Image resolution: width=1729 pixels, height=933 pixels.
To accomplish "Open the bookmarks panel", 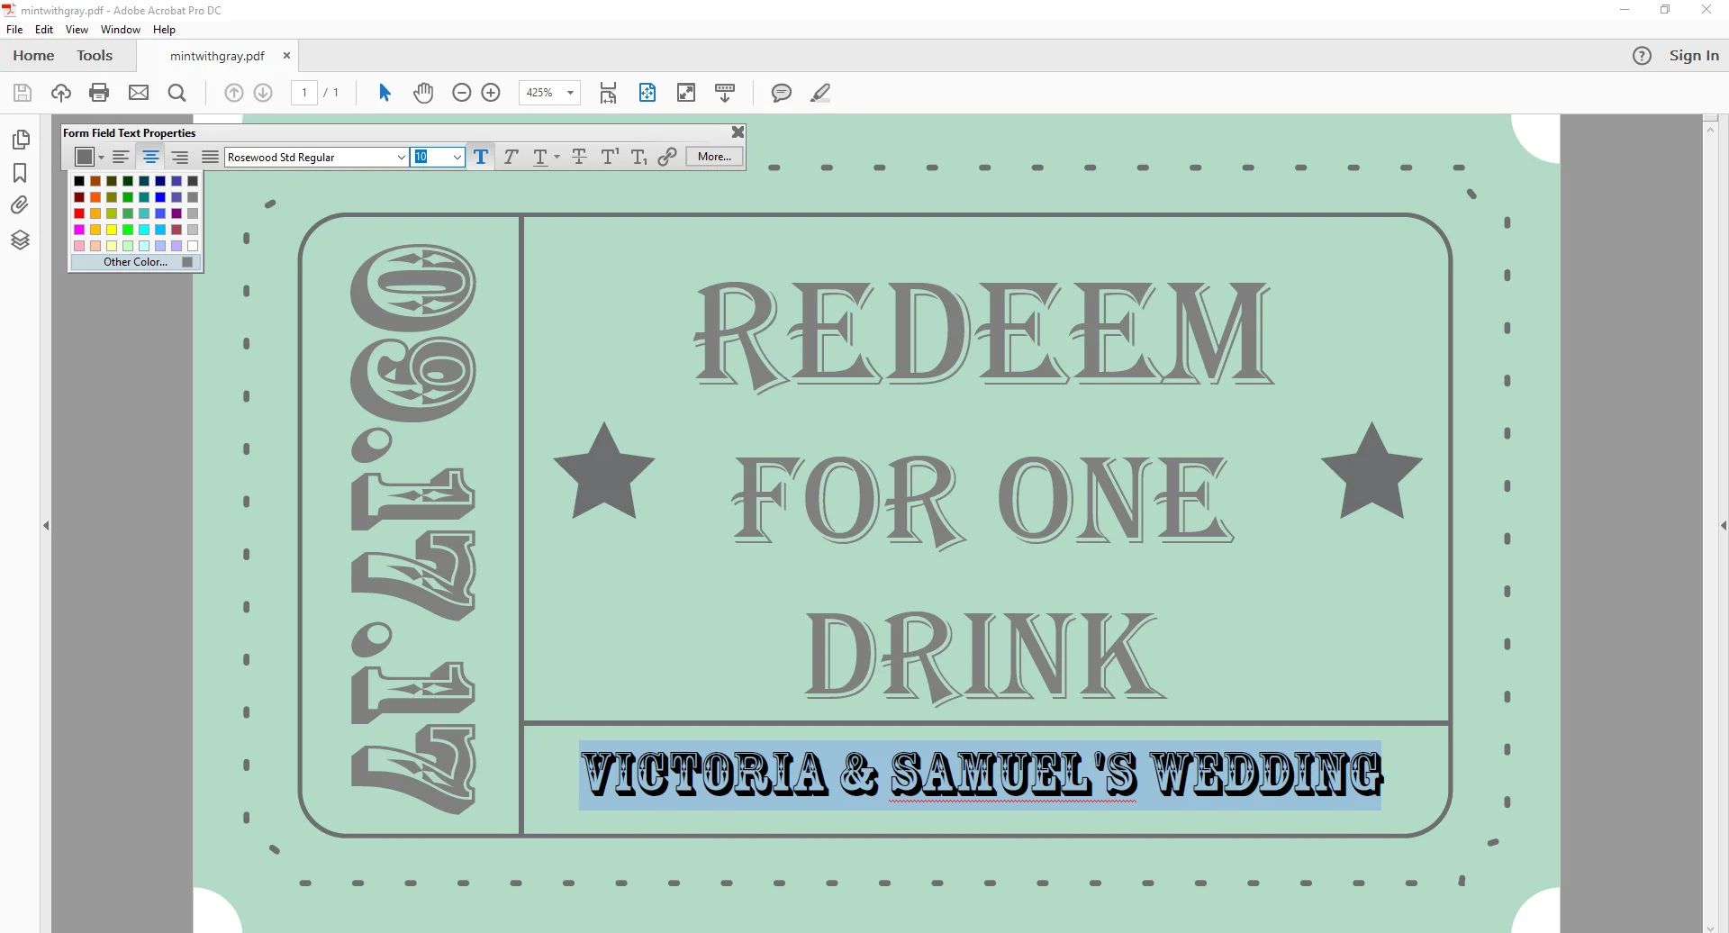I will pos(20,173).
